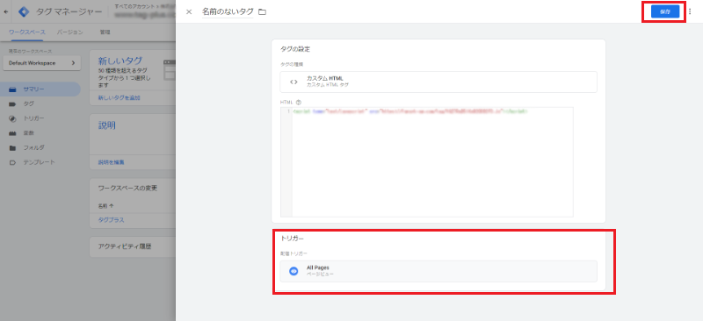
Task: Edit the tag name 名前のないタグ
Action: pyautogui.click(x=228, y=11)
